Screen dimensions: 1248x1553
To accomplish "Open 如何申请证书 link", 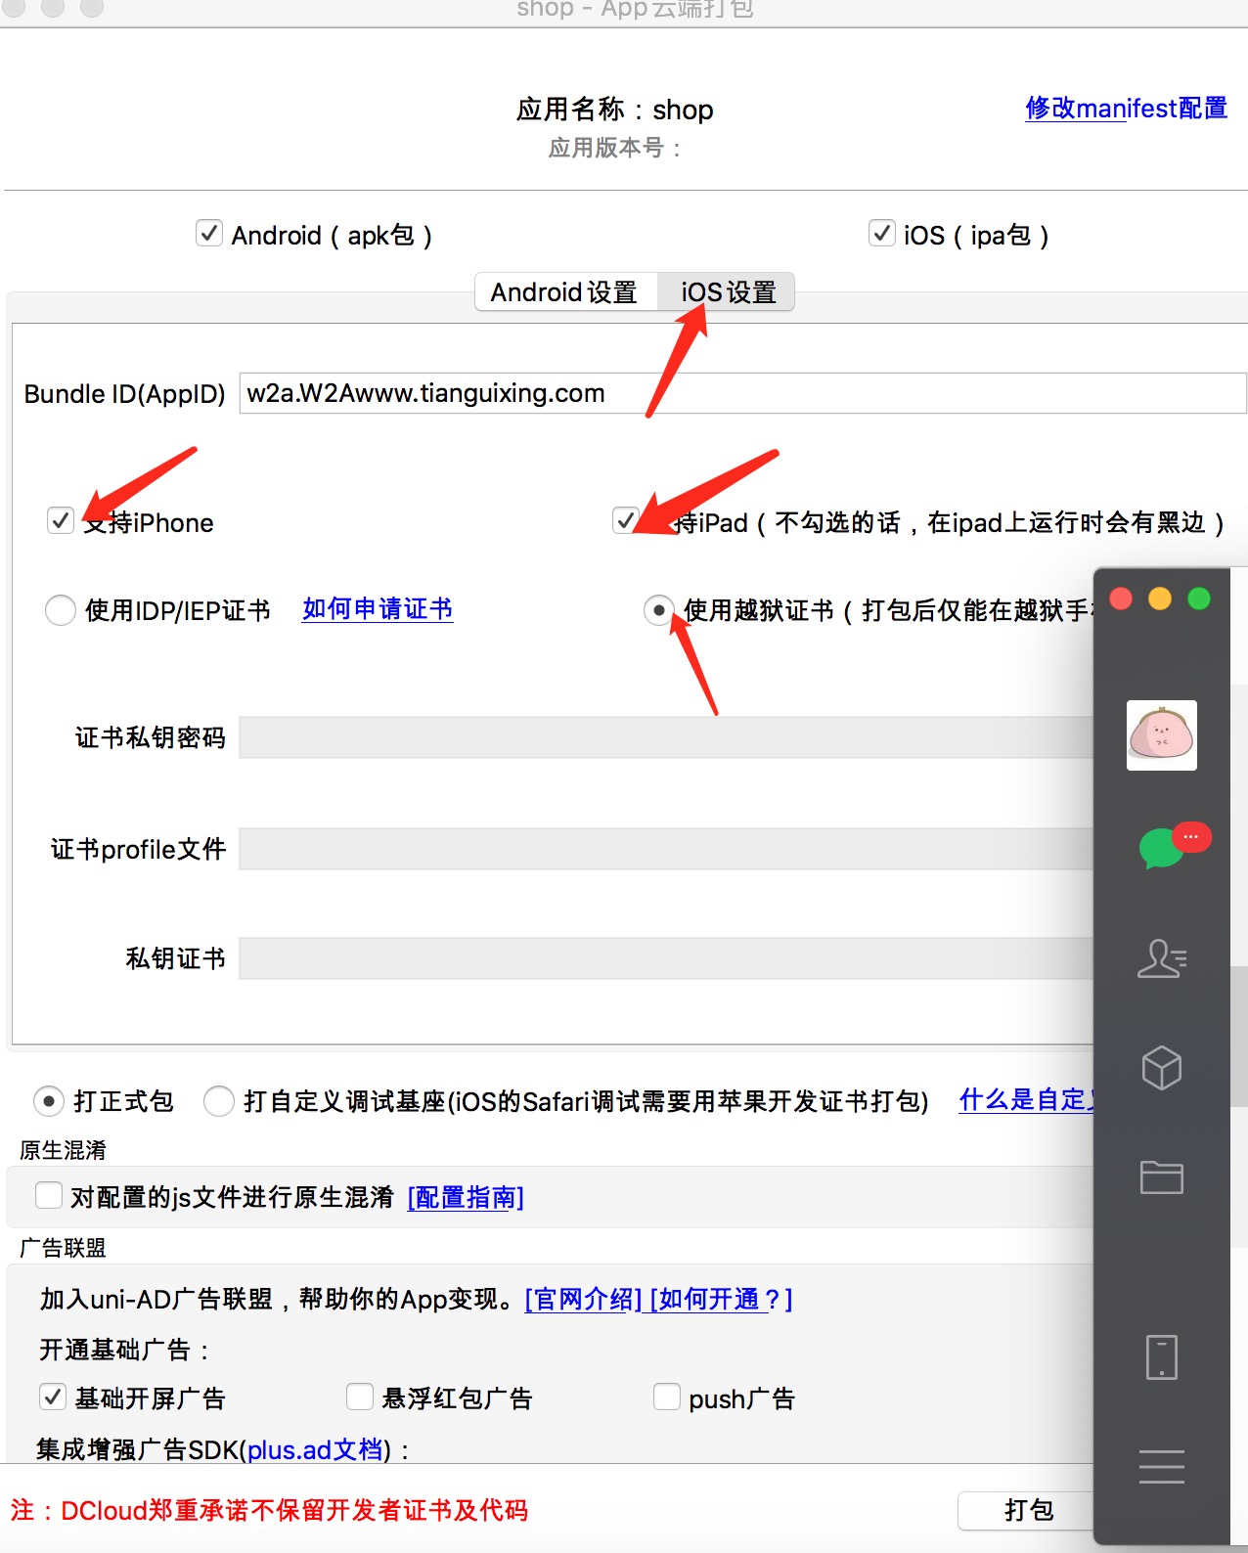I will tap(378, 609).
